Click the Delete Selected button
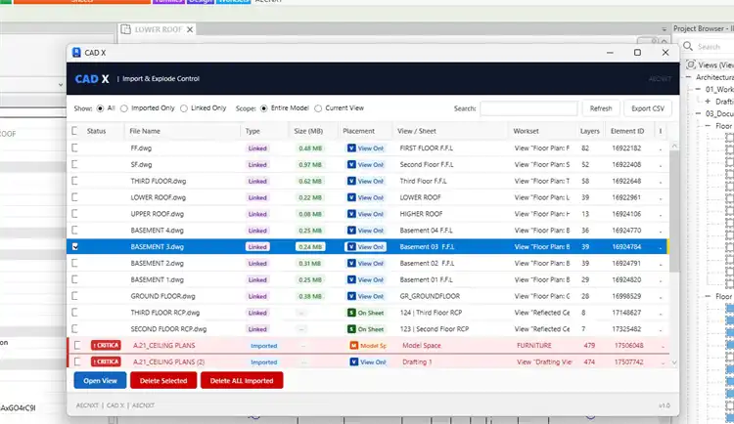This screenshot has height=424, width=734. click(x=163, y=380)
